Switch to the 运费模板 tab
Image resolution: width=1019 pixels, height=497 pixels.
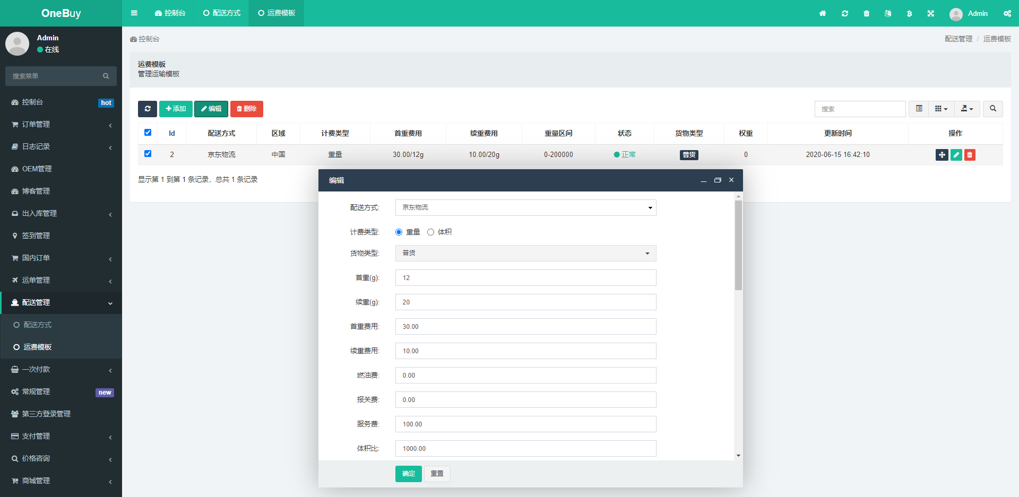(x=277, y=13)
